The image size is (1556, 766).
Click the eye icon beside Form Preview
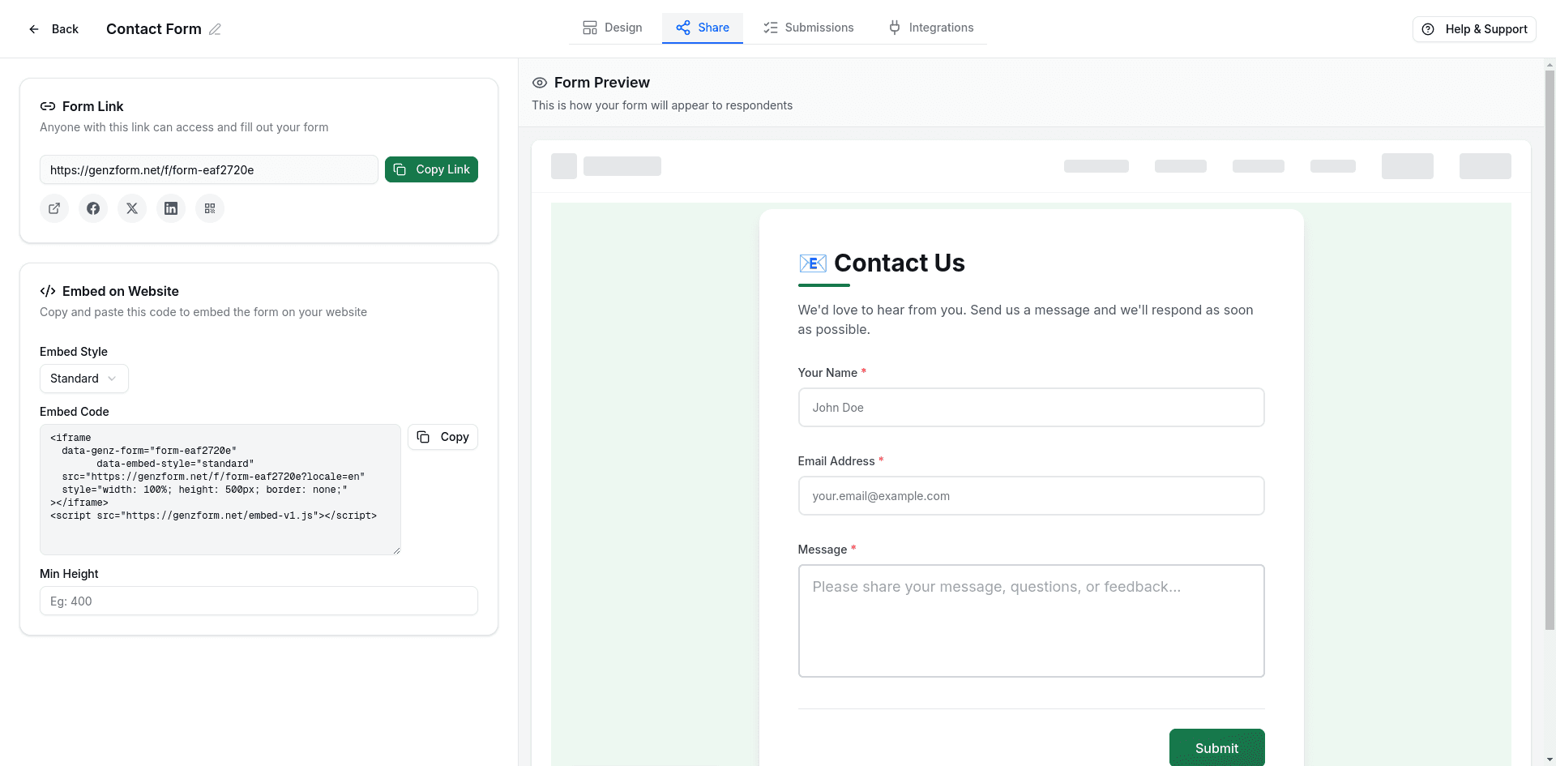pyautogui.click(x=540, y=83)
